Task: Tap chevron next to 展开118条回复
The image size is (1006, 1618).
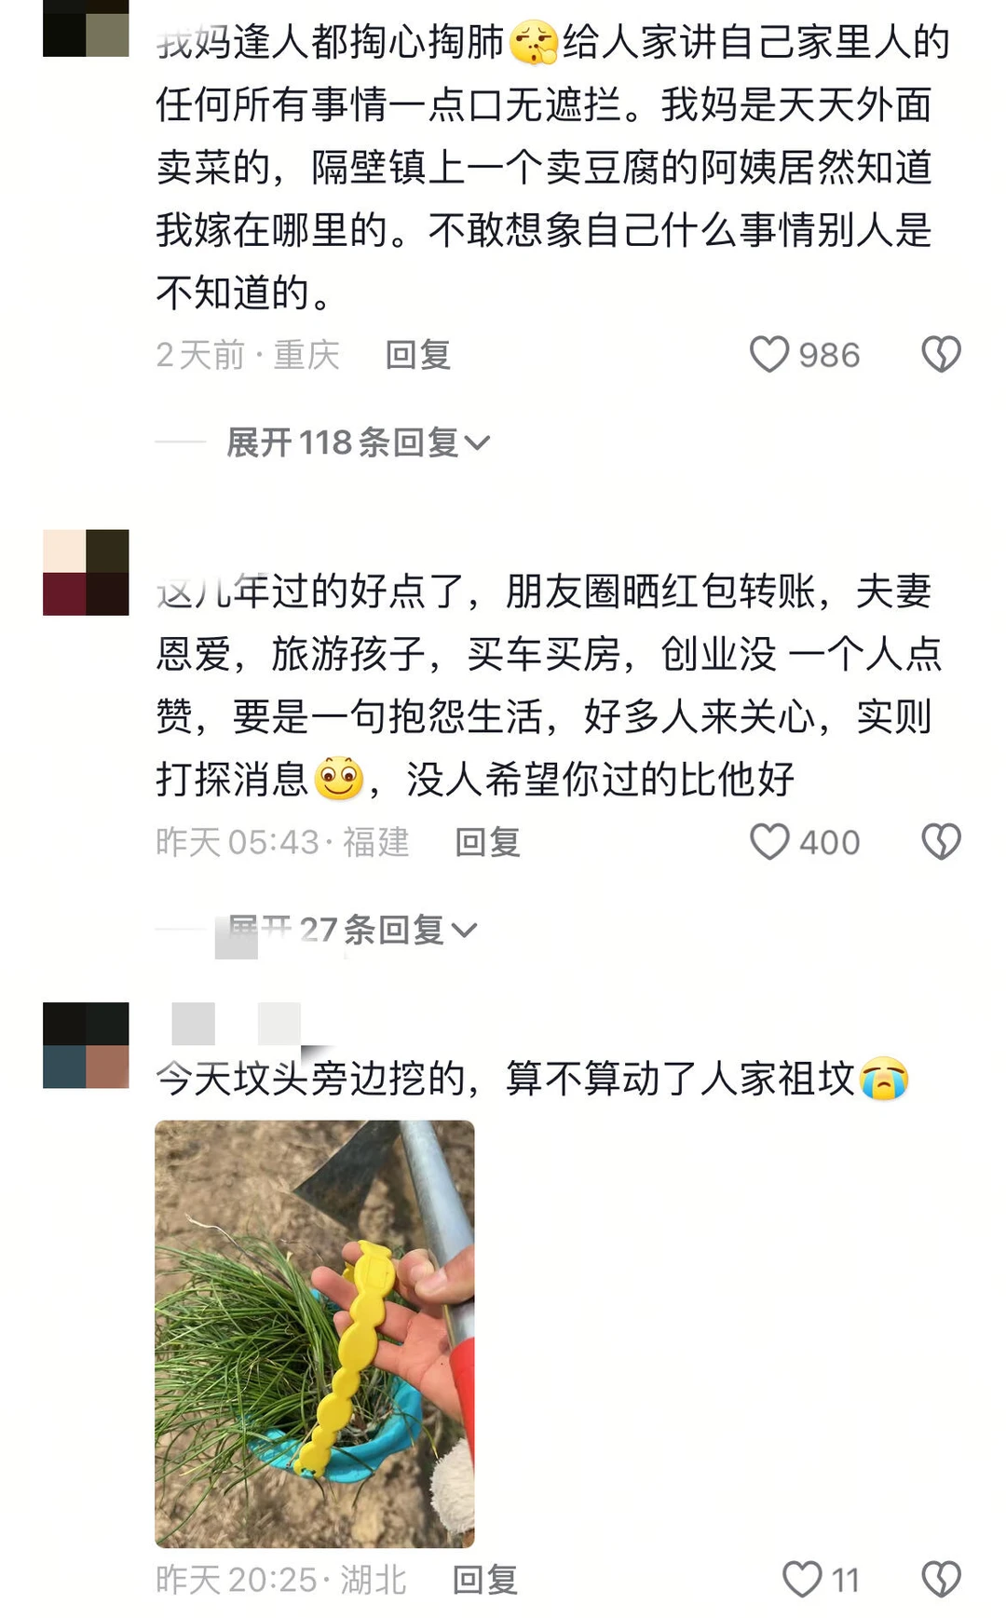Action: point(477,443)
